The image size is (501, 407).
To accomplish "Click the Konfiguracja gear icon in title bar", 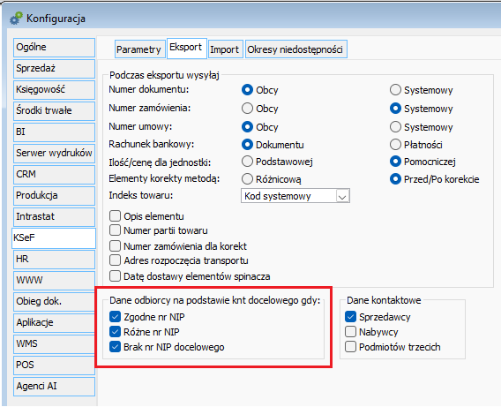I will point(16,19).
